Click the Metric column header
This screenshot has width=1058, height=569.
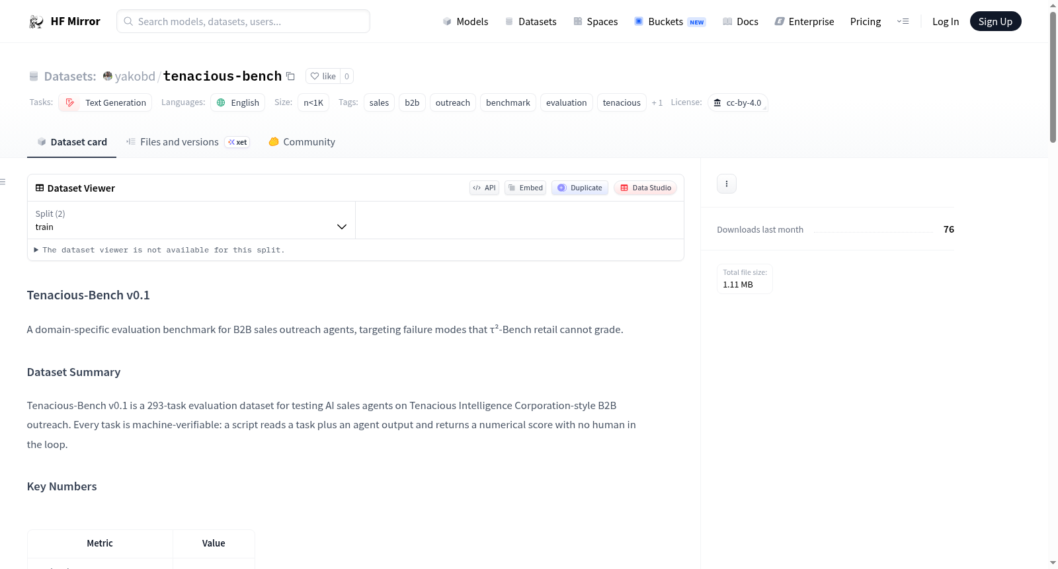(100, 543)
